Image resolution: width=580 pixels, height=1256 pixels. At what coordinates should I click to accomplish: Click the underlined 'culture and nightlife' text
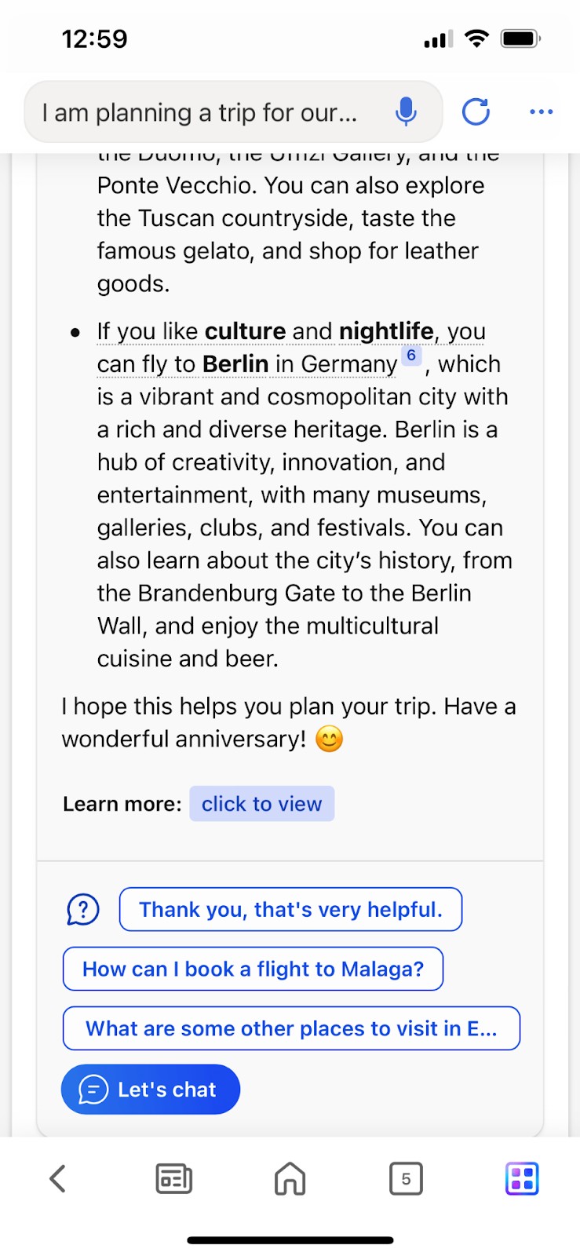(x=319, y=331)
